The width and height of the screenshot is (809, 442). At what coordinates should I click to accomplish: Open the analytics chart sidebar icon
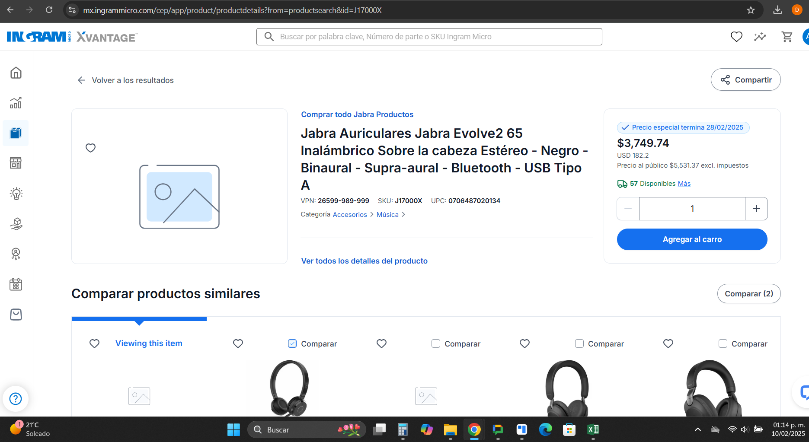[x=16, y=103]
